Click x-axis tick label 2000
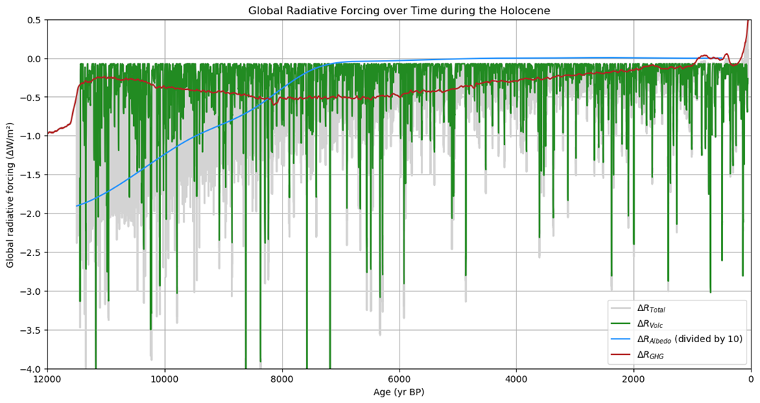This screenshot has width=760, height=403. [x=634, y=379]
